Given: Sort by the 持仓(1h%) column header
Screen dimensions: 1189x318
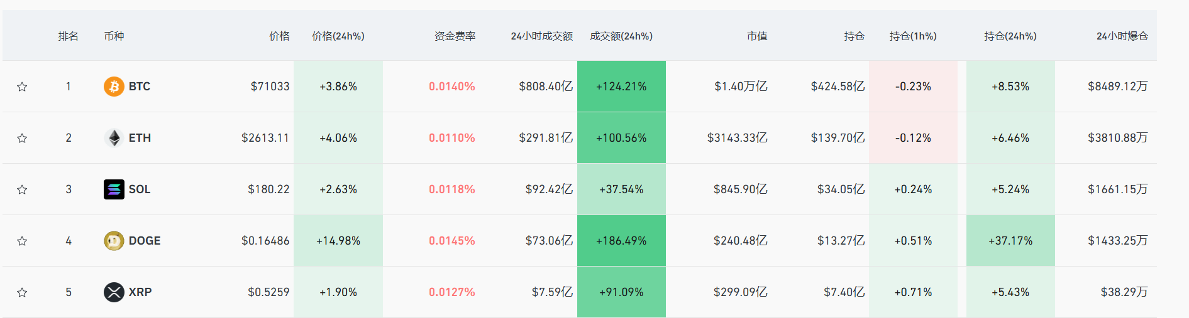Looking at the screenshot, I should tap(913, 36).
